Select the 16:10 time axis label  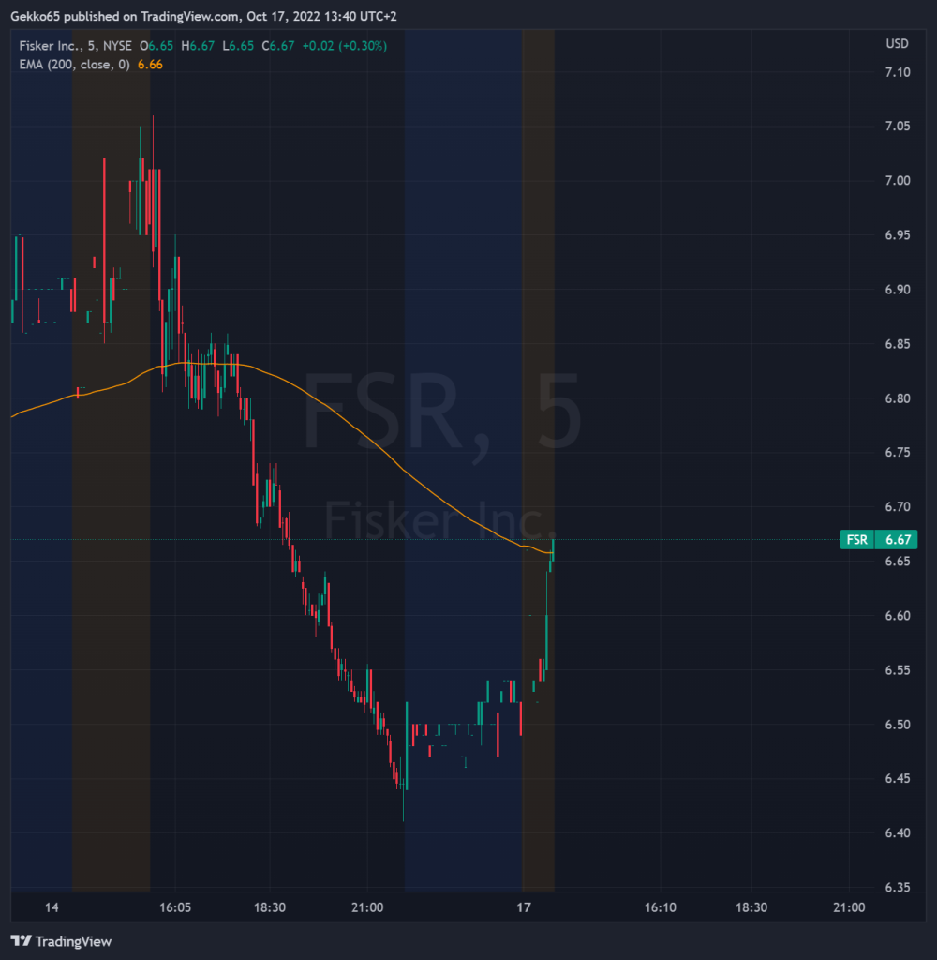click(659, 907)
